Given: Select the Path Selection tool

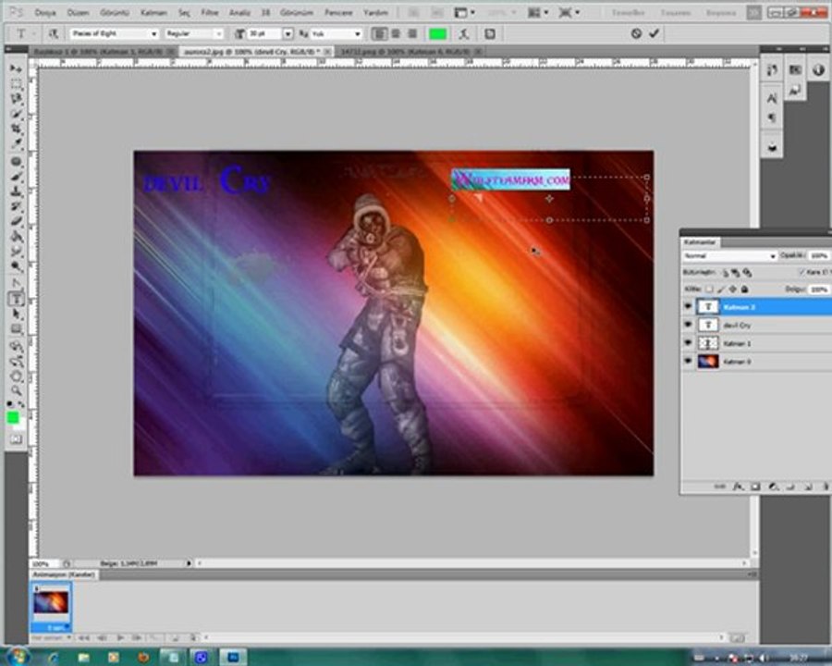Looking at the screenshot, I should coord(16,314).
